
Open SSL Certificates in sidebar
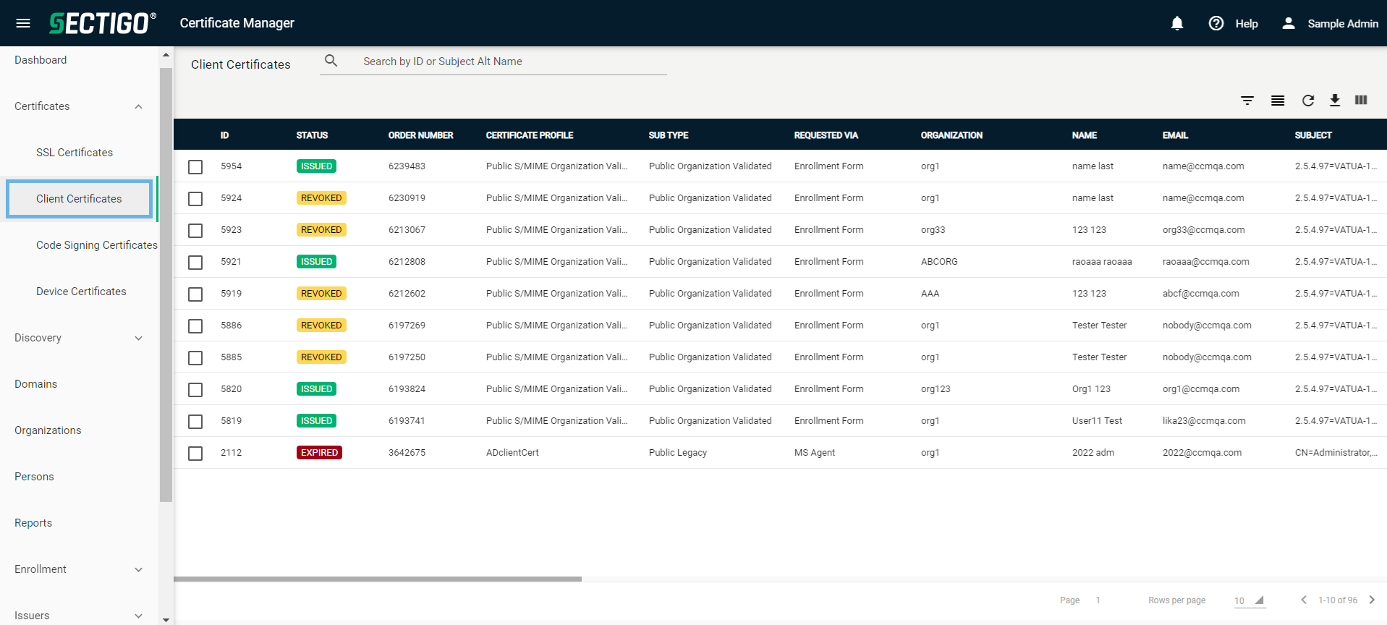[x=75, y=153]
